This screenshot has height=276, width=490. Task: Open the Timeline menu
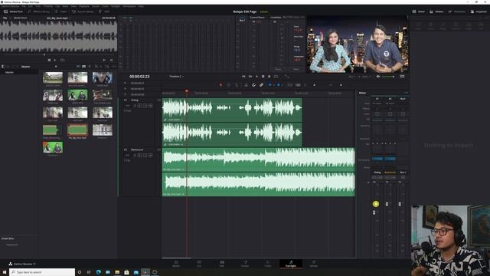47,6
